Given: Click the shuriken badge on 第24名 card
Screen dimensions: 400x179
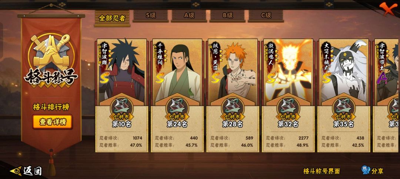Looking at the screenshot, I should coord(177,106).
